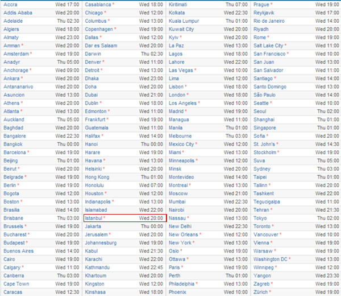Open the Phoenix city link

tap(177, 292)
